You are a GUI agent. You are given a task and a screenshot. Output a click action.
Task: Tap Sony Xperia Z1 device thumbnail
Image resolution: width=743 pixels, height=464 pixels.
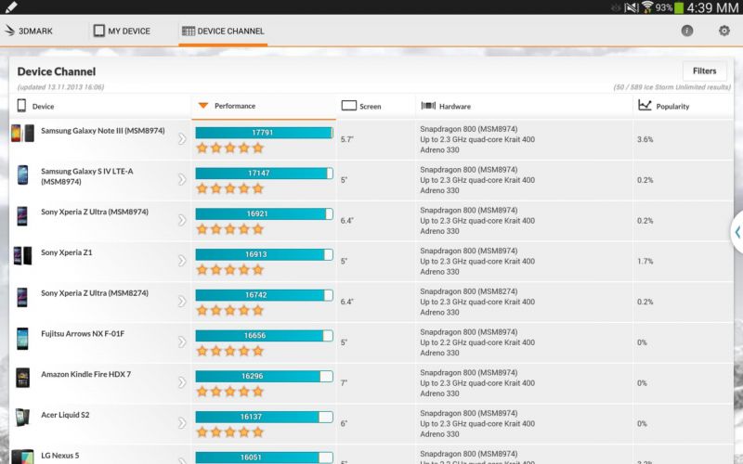pos(22,256)
